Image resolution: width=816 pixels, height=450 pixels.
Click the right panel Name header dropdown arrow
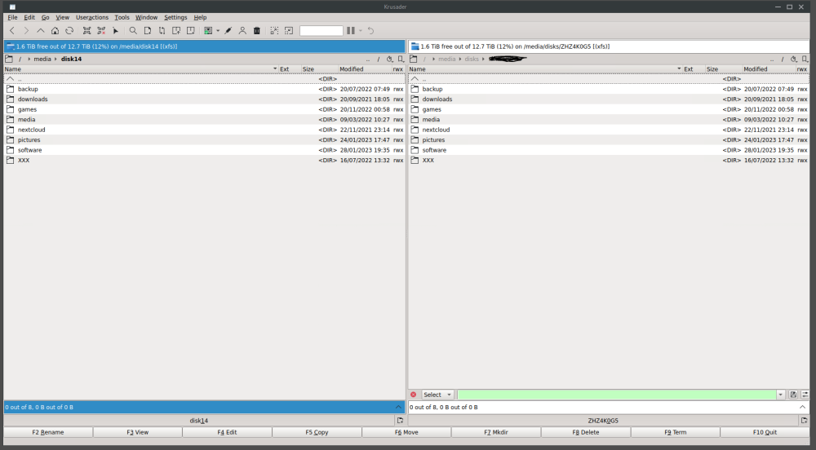[679, 68]
